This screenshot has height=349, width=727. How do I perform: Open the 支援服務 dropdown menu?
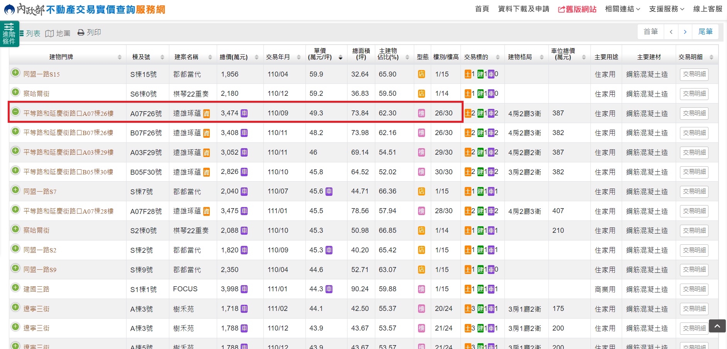coord(666,9)
